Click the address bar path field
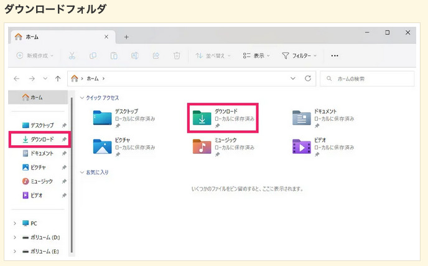Viewport: 428px width, 266px height. (192, 78)
